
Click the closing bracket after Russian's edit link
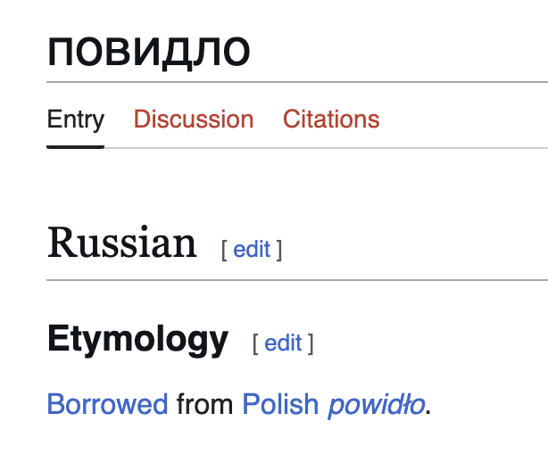279,250
